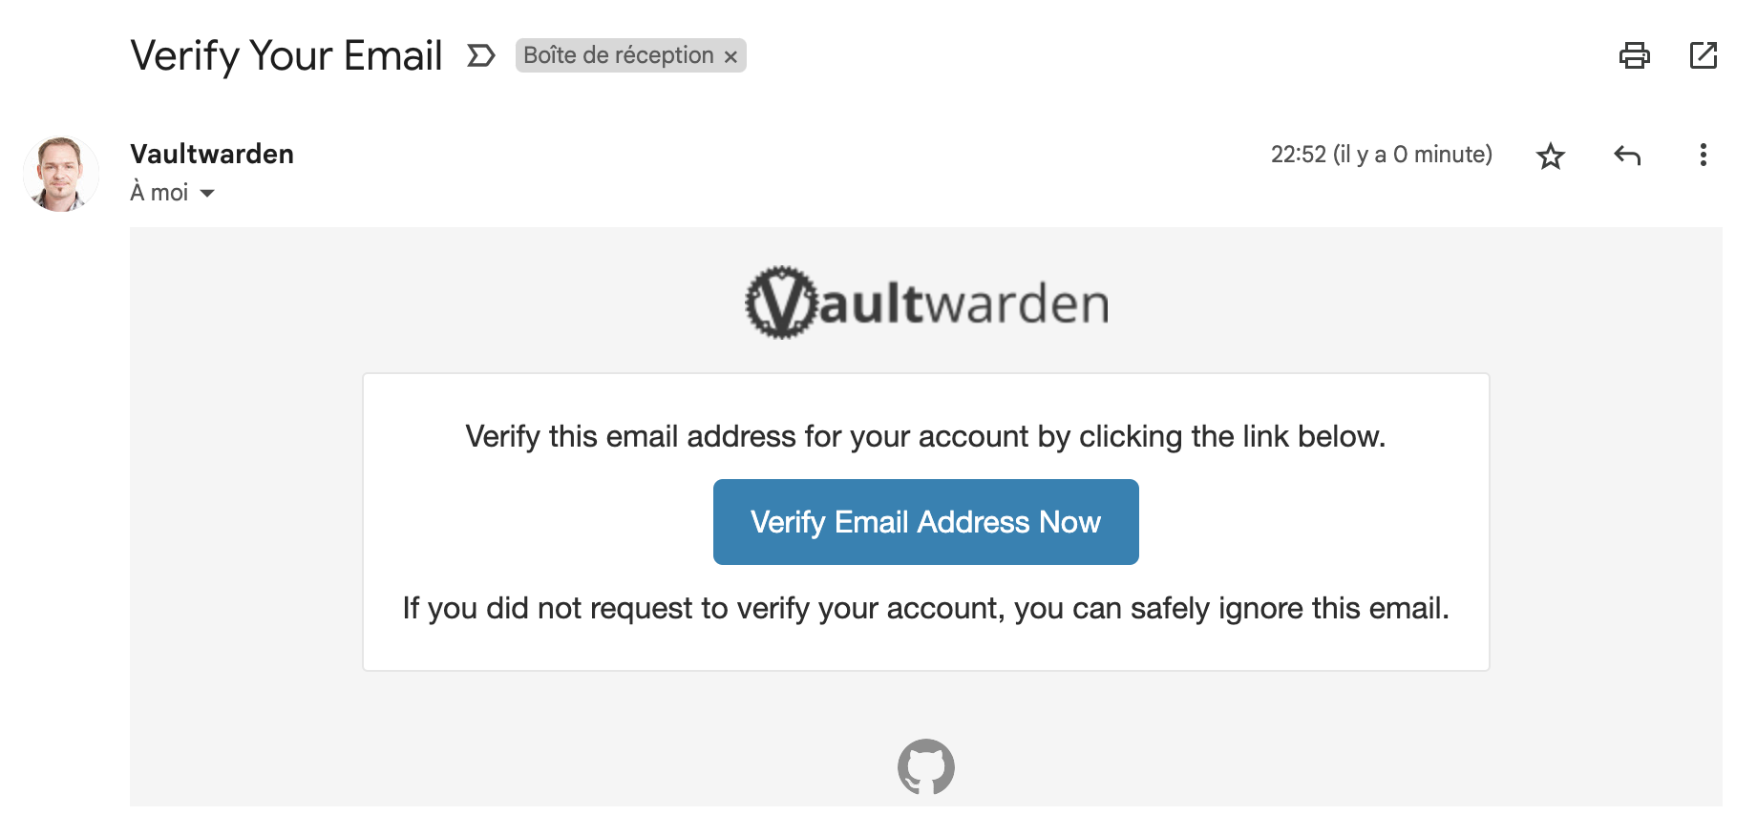This screenshot has height=815, width=1757.
Task: Open the GitHub icon in the footer
Action: (926, 766)
